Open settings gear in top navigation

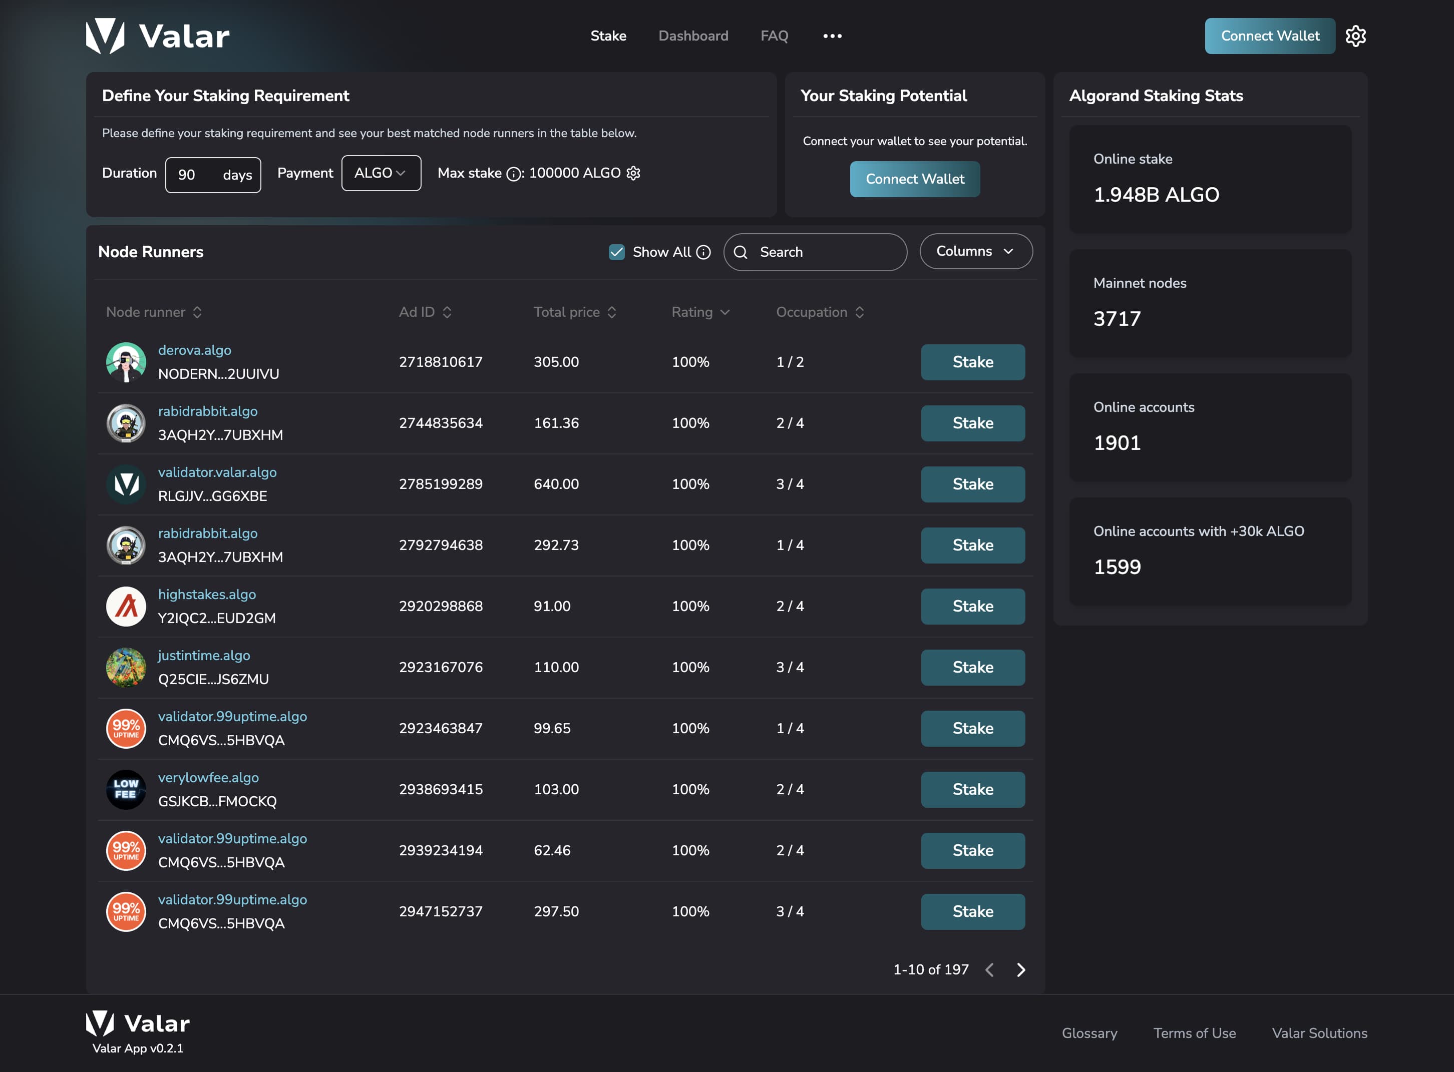(x=1355, y=37)
